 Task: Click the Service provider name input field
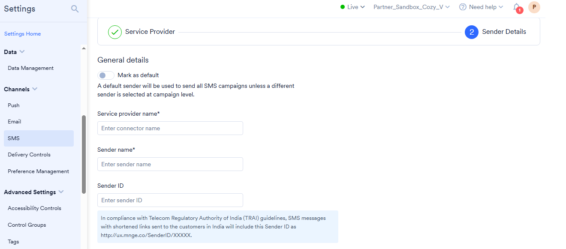170,128
